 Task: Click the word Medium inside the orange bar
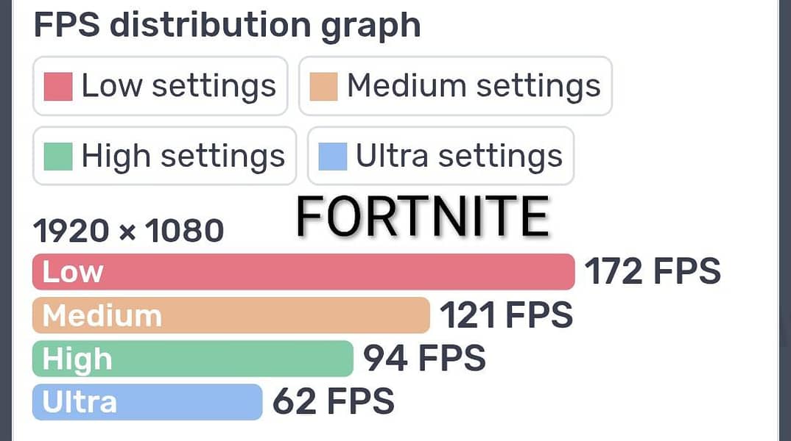102,315
